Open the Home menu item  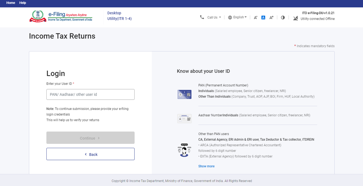point(11,3)
